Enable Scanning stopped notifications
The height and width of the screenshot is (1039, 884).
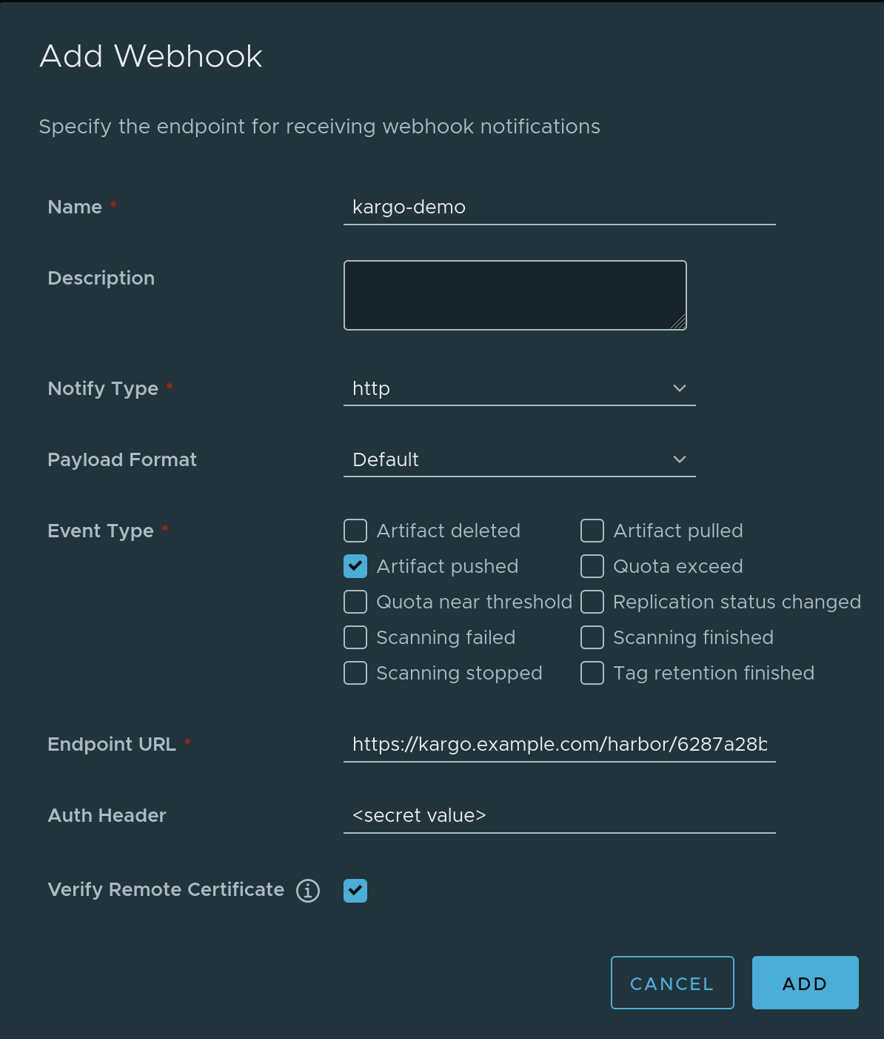[x=355, y=673]
